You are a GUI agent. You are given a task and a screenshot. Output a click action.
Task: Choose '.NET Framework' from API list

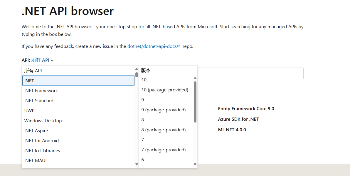coord(78,91)
